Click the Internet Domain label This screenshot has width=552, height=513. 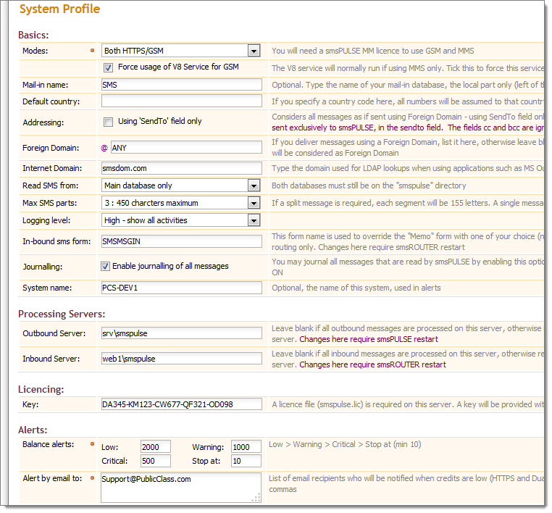click(52, 168)
